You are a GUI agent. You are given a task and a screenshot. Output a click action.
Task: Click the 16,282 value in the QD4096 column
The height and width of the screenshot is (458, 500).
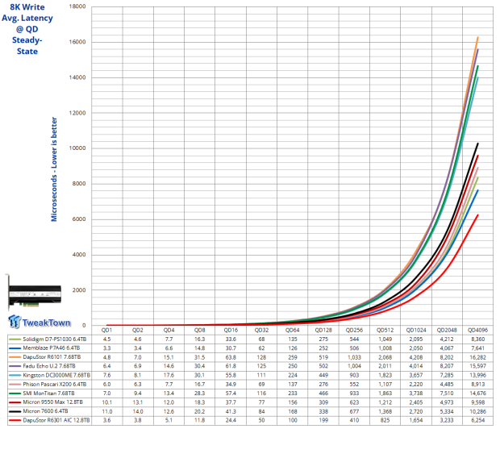pyautogui.click(x=477, y=360)
